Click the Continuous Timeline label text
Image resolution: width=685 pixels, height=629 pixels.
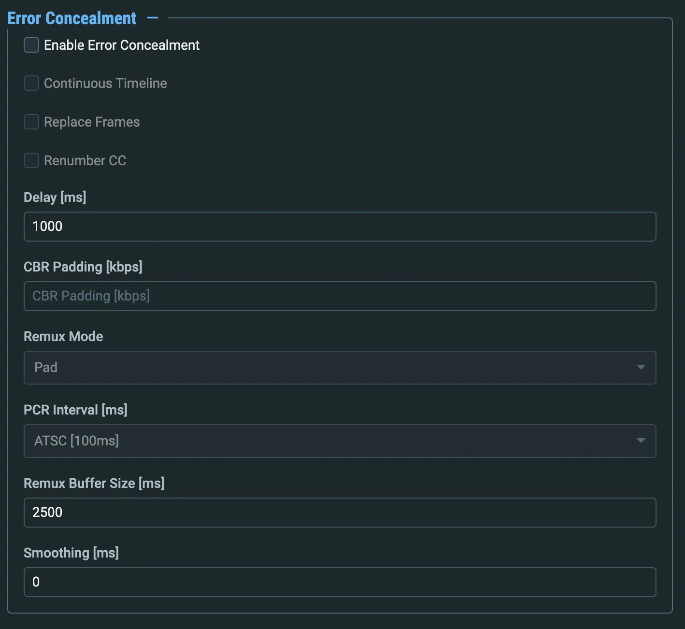tap(105, 83)
